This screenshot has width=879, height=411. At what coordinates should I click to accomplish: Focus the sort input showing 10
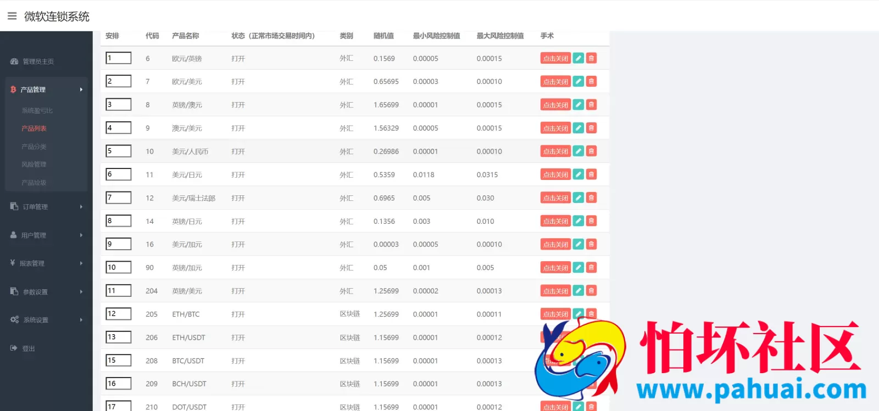tap(119, 267)
